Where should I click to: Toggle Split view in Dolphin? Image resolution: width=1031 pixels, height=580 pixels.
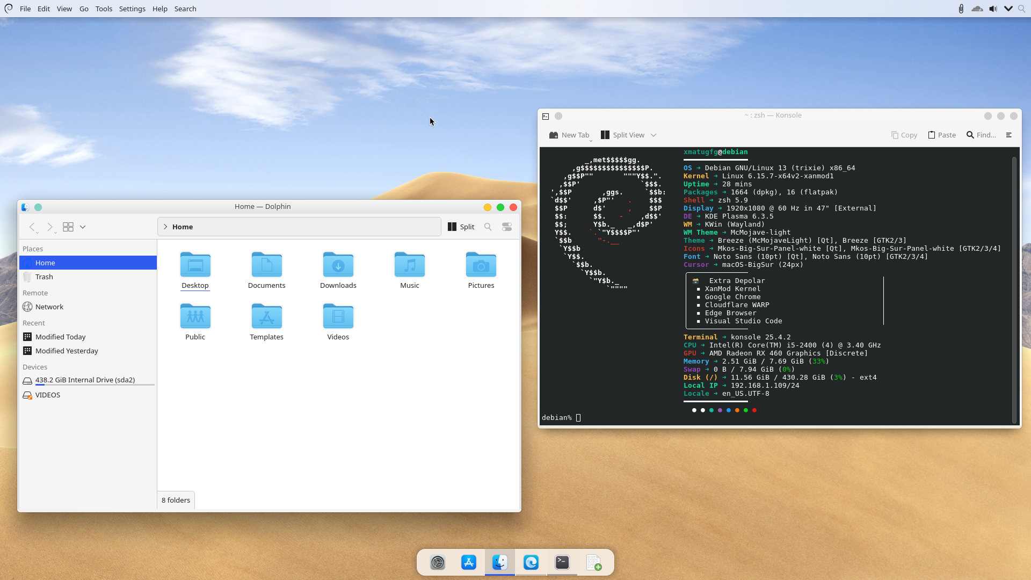pyautogui.click(x=461, y=227)
